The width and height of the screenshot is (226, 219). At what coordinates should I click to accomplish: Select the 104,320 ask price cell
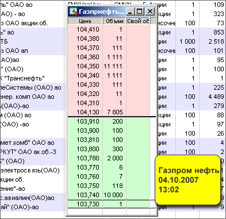(85, 94)
